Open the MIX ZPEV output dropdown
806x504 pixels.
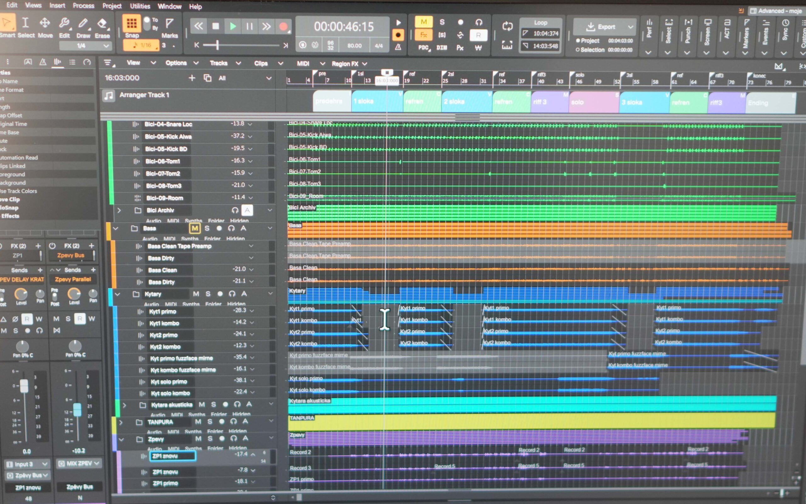click(x=79, y=463)
